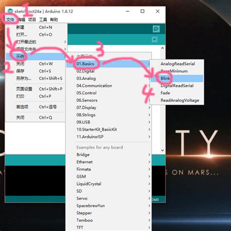Image resolution: width=231 pixels, height=231 pixels.
Task: Click the Arduino logo in title bar
Action: click(10, 11)
